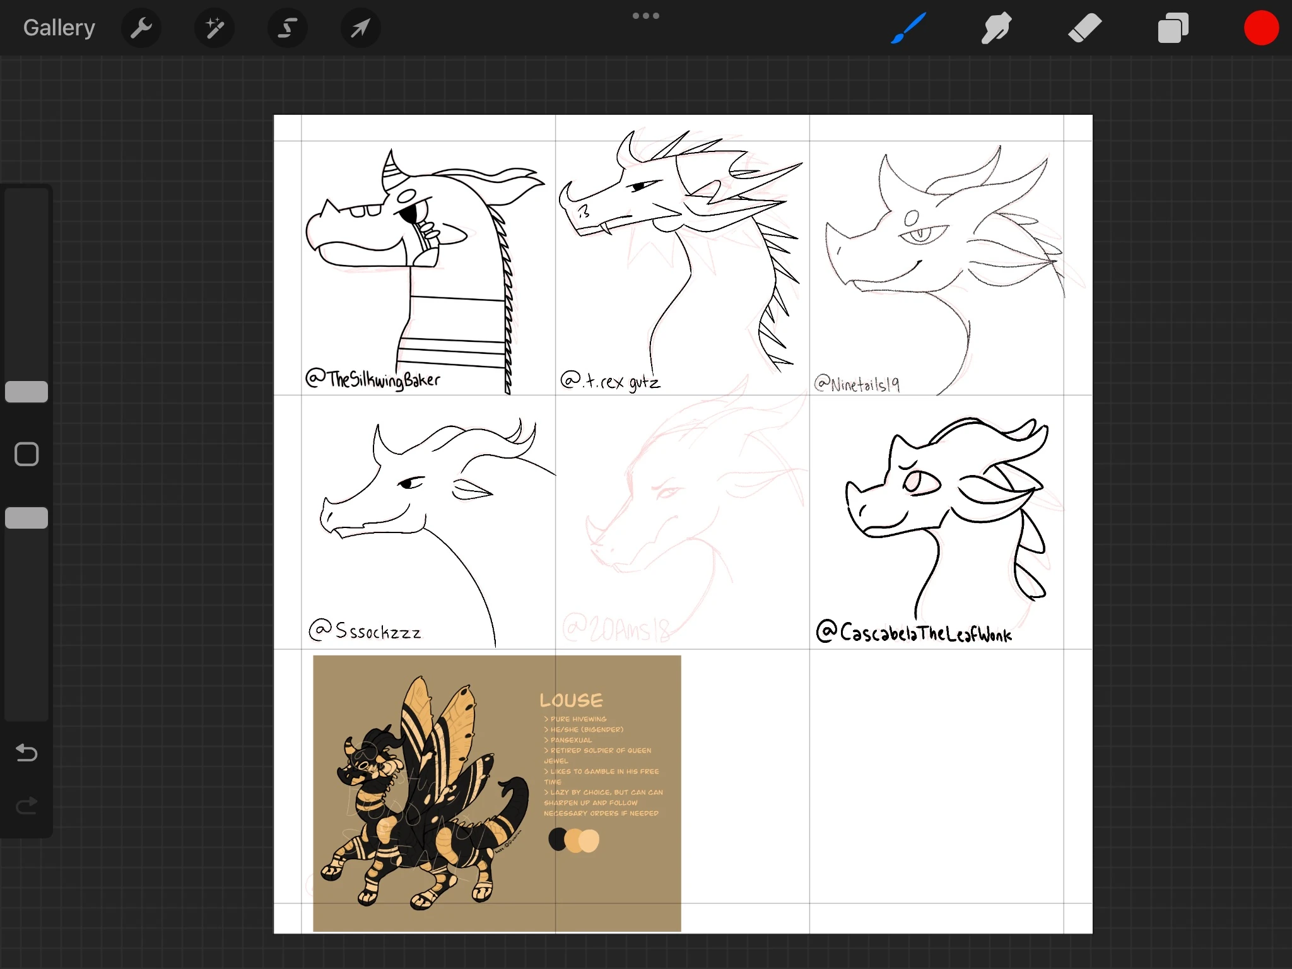Switch to the Eraser tool
The height and width of the screenshot is (969, 1292).
(x=1084, y=28)
